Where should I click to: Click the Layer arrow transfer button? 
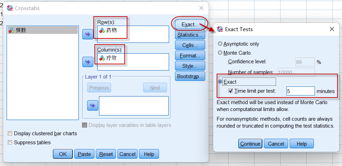click(92, 105)
